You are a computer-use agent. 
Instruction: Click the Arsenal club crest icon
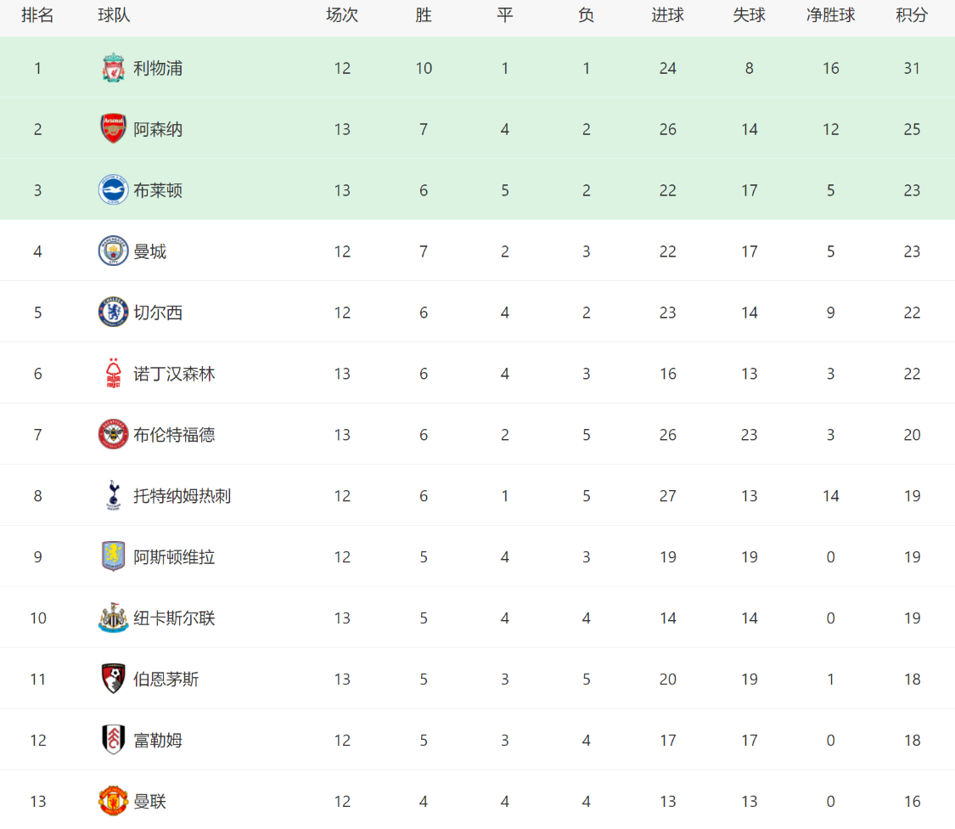pyautogui.click(x=113, y=128)
